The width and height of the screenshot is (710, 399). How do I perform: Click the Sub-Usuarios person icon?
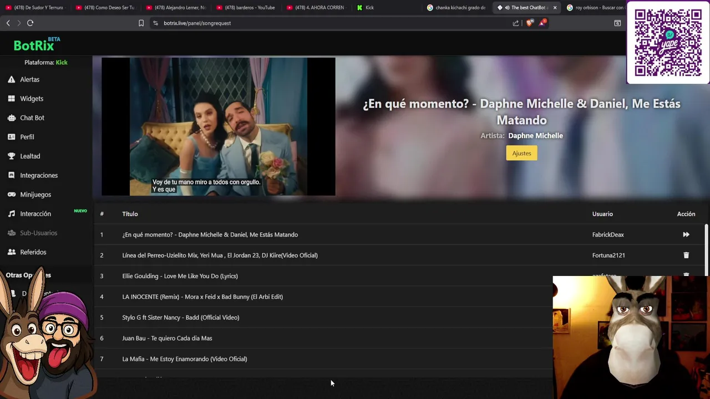[x=11, y=233]
